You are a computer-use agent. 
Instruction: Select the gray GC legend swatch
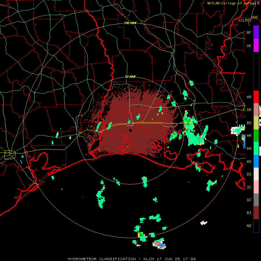[256, 200]
